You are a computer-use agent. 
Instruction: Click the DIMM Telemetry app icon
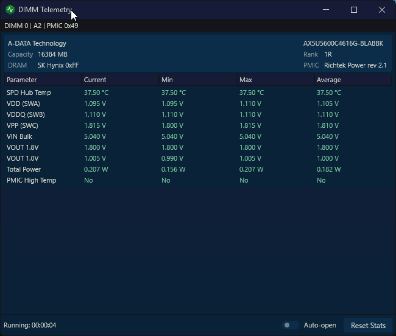(10, 10)
